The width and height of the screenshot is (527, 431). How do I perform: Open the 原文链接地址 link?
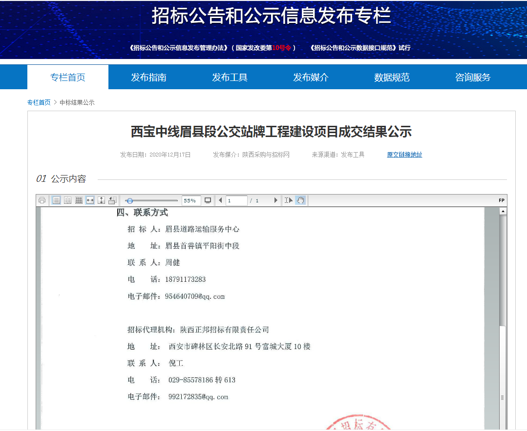(405, 155)
